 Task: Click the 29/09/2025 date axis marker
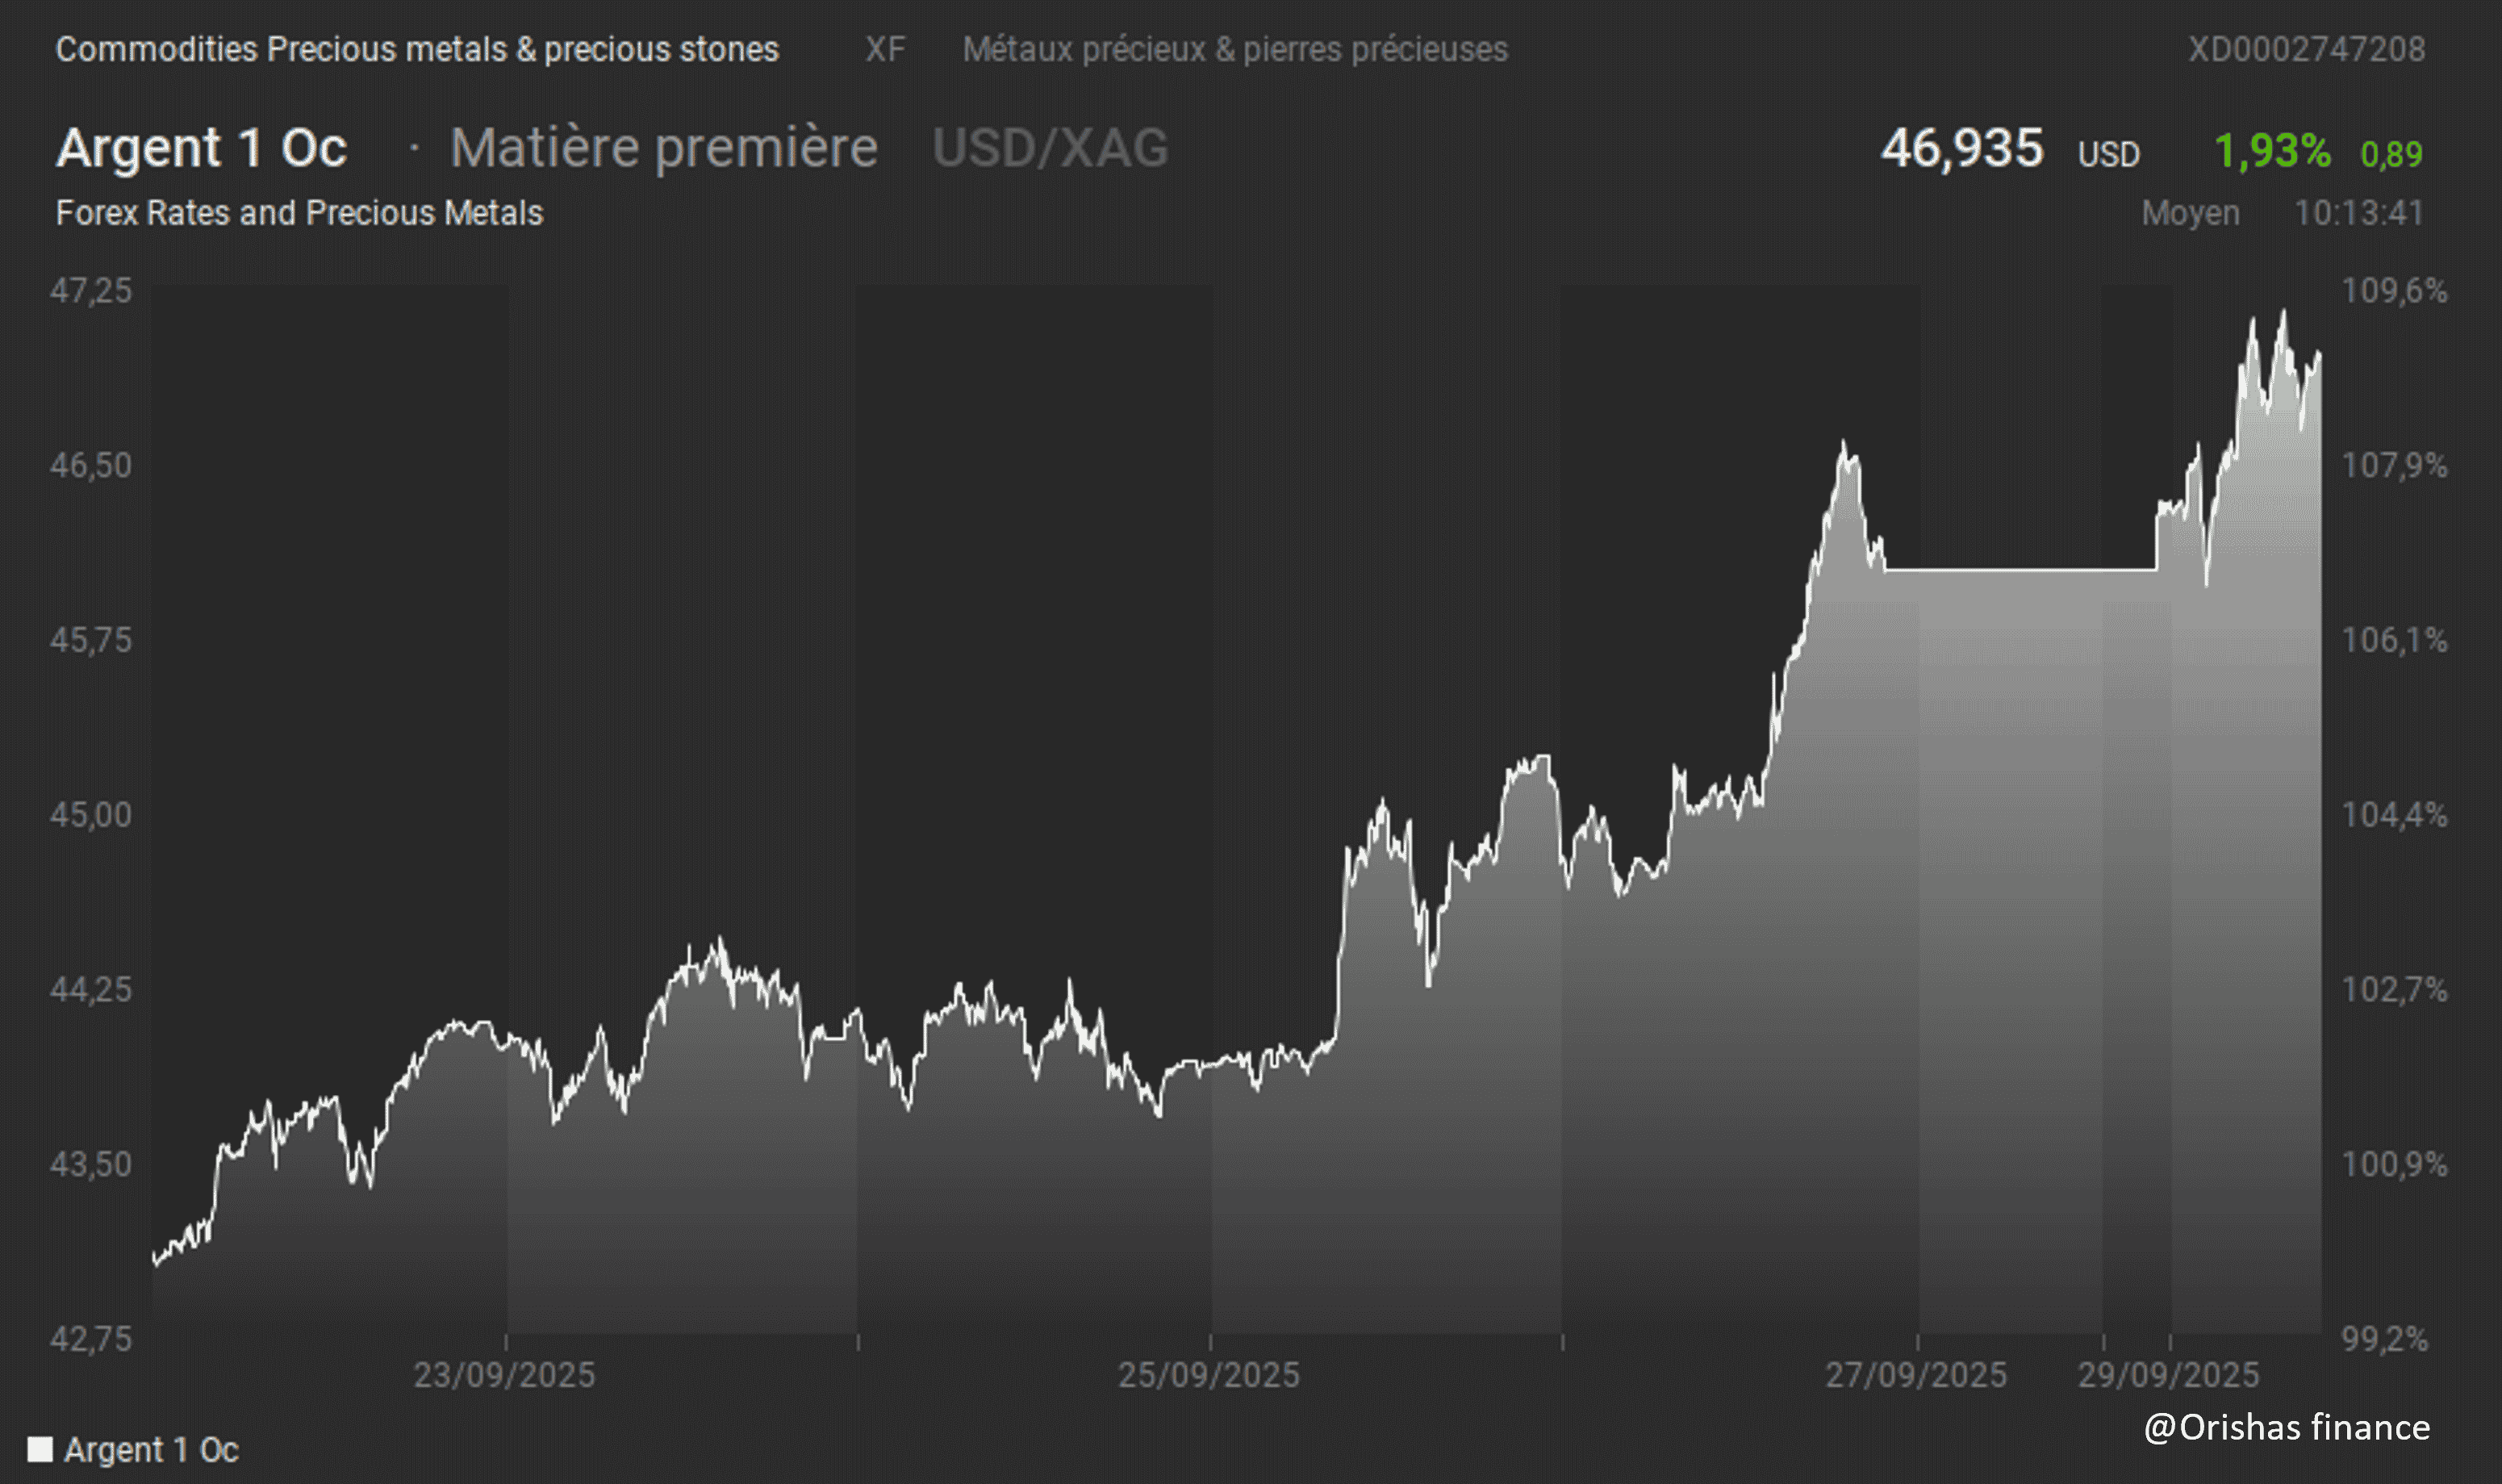(2168, 1375)
